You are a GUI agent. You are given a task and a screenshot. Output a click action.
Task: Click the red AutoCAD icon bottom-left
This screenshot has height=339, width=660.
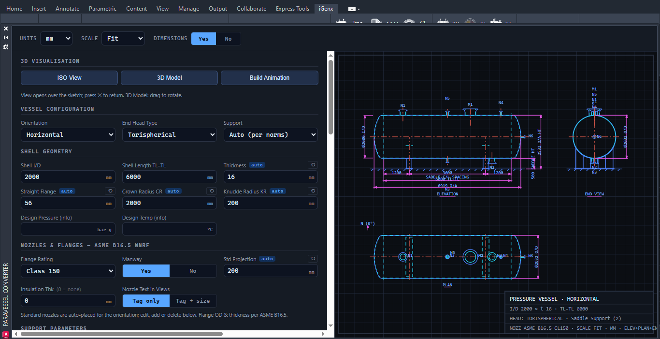coord(6,334)
